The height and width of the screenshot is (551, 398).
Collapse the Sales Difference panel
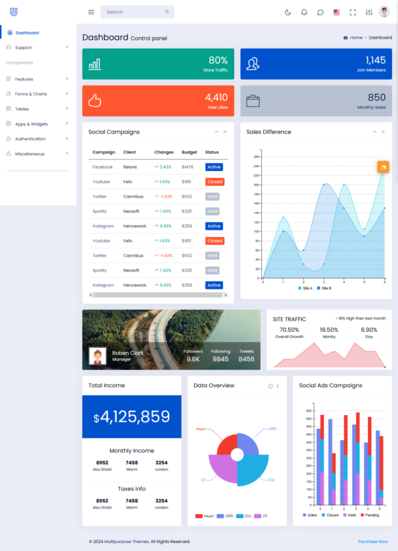[375, 132]
